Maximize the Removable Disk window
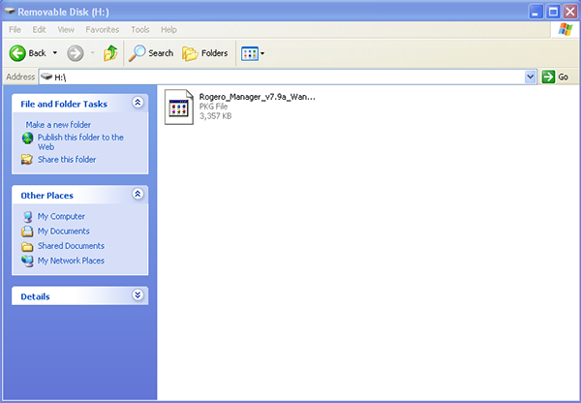 (553, 12)
